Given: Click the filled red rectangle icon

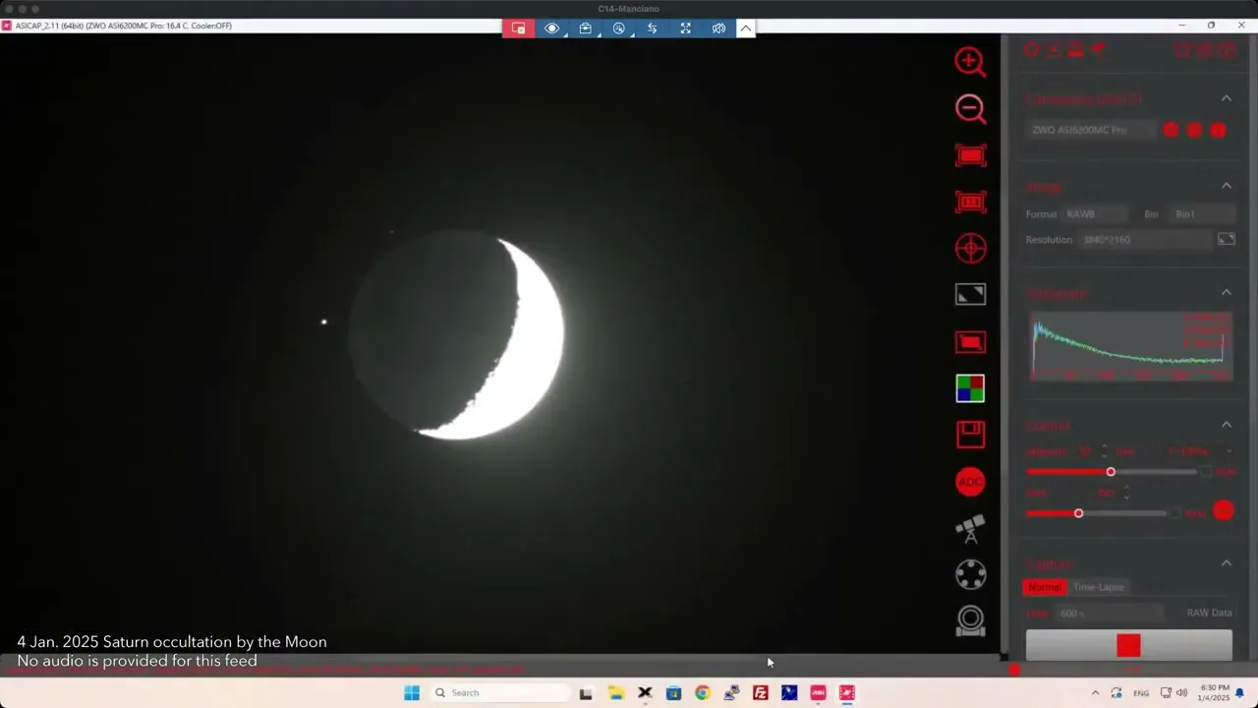Looking at the screenshot, I should click(x=970, y=341).
